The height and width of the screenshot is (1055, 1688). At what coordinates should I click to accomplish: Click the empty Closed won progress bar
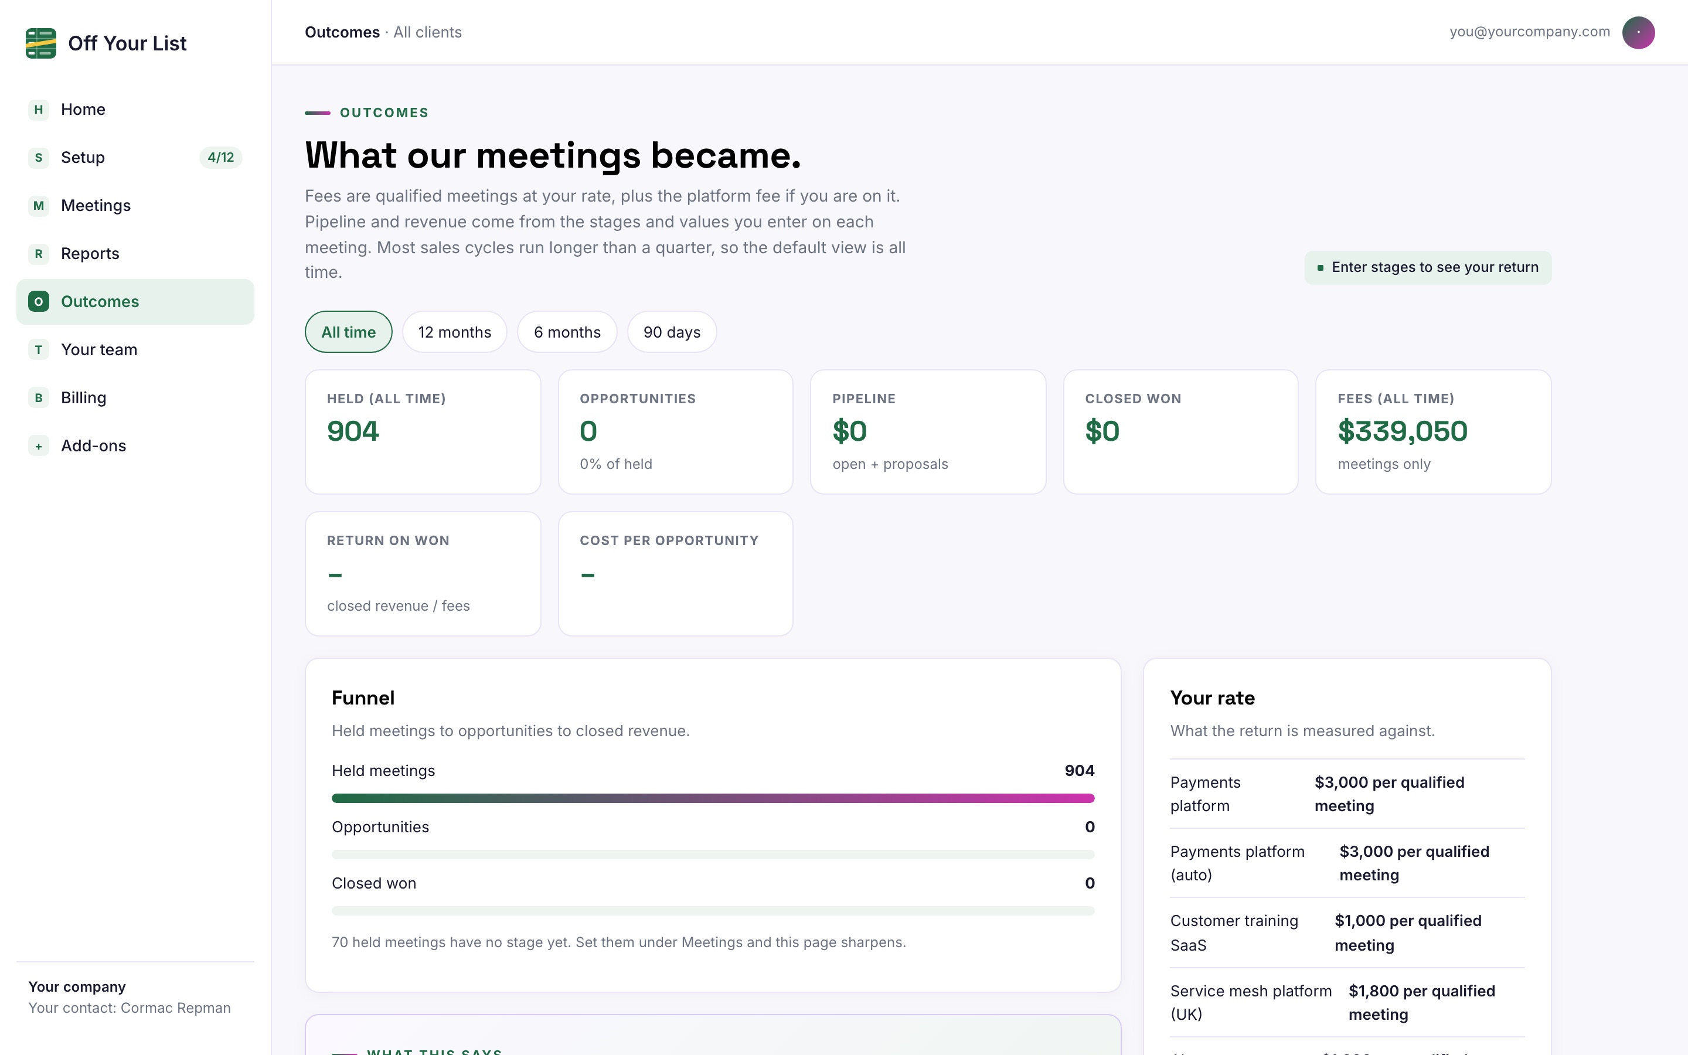[x=713, y=911]
